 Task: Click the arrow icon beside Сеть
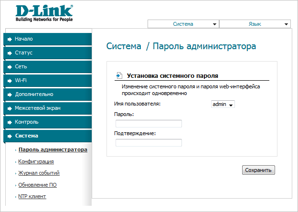pyautogui.click(x=10, y=67)
